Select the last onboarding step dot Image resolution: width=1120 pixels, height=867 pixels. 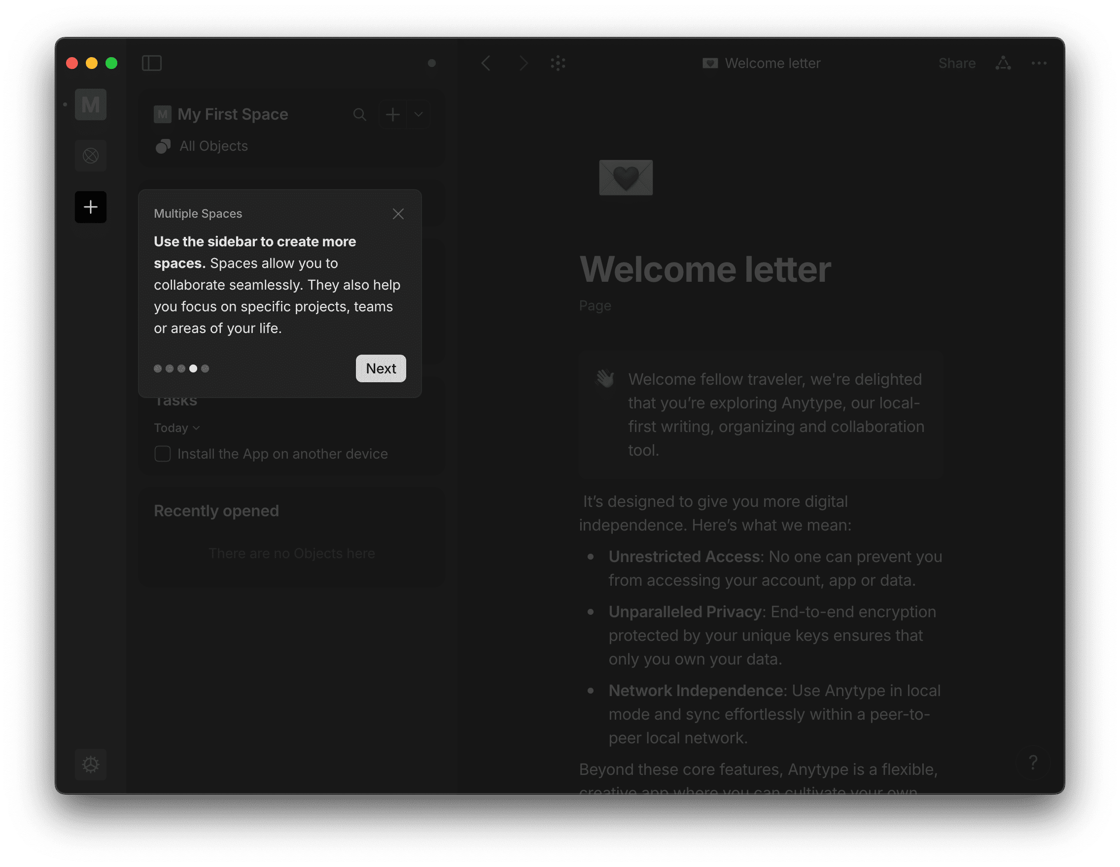click(205, 368)
